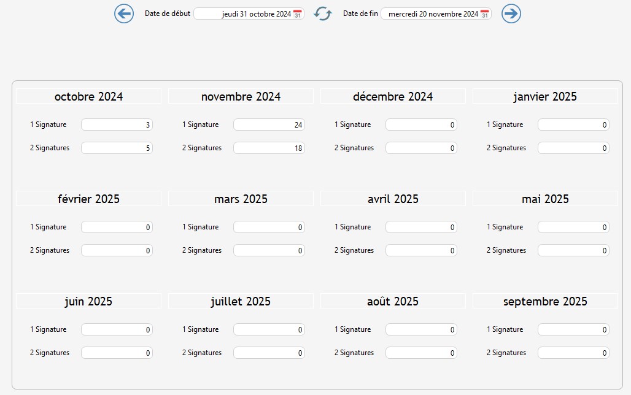Select avril 2025 1 Signature field
Screen dimensions: 631x395
(x=421, y=228)
